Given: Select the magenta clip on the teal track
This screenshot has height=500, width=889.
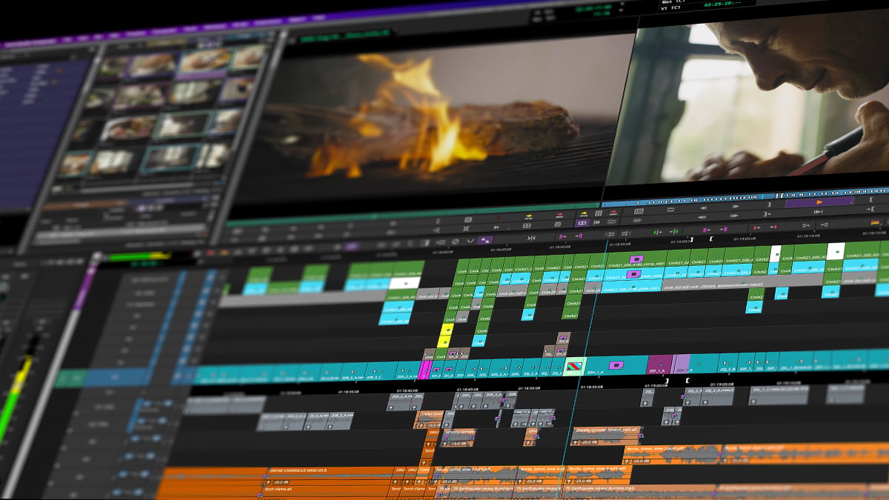Looking at the screenshot, I should pos(425,369).
